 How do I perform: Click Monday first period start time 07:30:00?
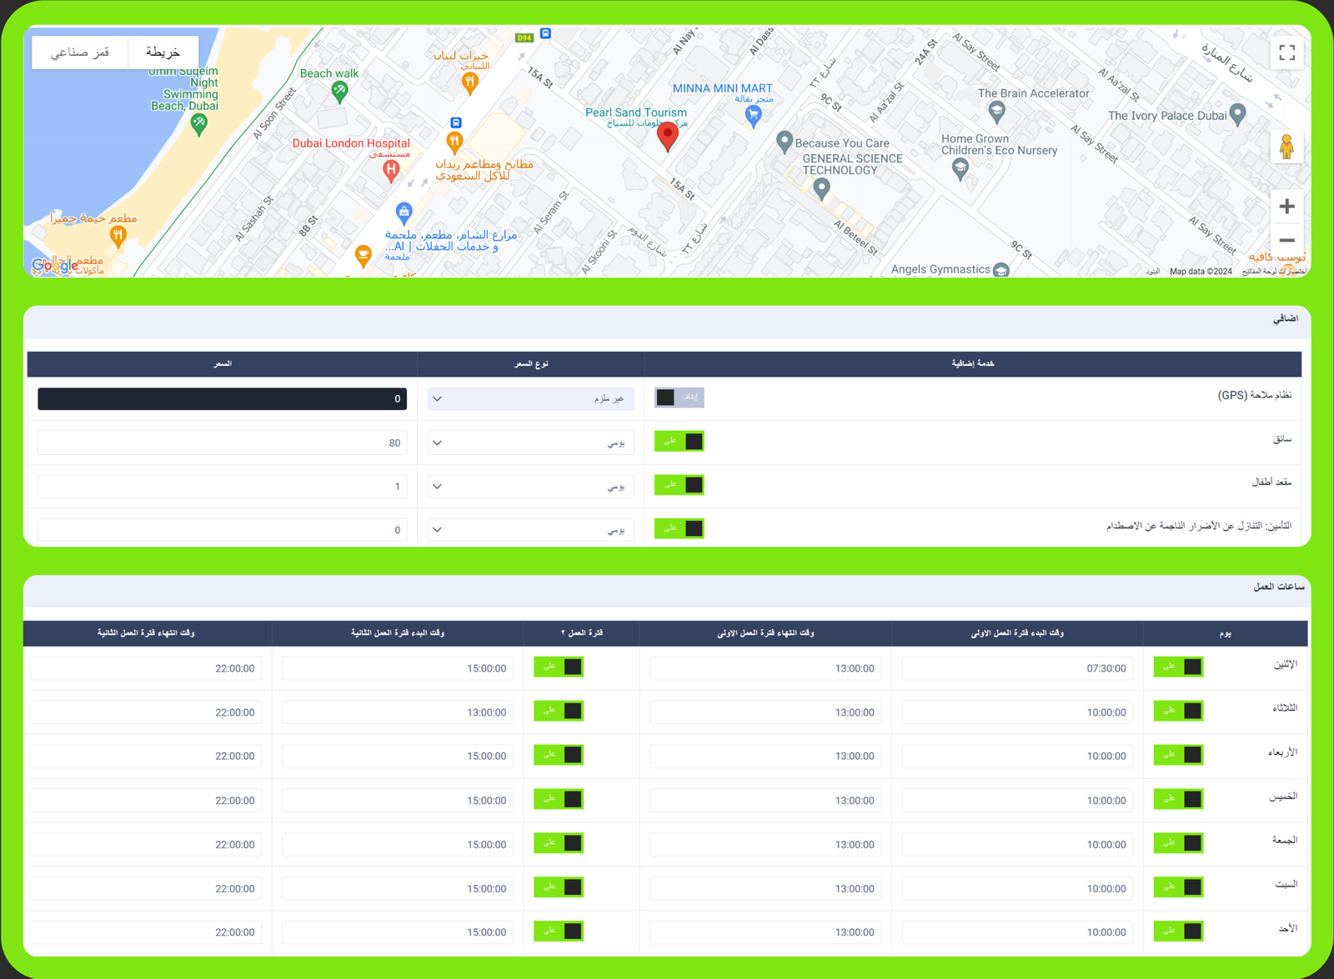click(1016, 668)
